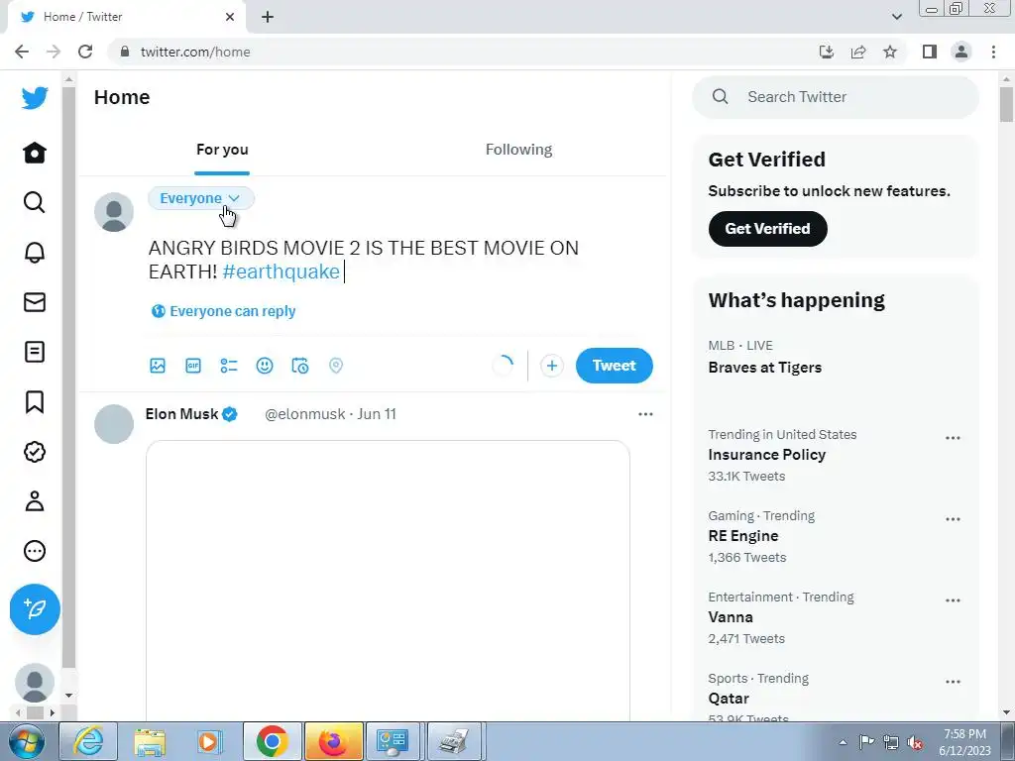This screenshot has width=1015, height=761.
Task: Open more options for Qatar trend
Action: point(953,682)
